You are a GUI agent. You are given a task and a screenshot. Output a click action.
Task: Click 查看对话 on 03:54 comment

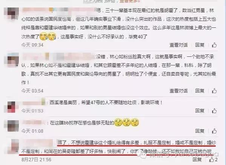[x=178, y=91]
